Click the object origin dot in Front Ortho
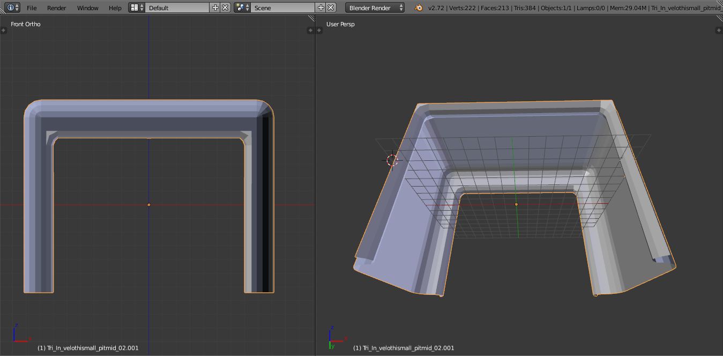The width and height of the screenshot is (723, 356). tap(149, 205)
